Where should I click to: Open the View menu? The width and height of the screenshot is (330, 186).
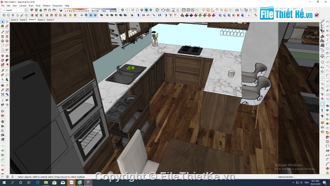(14, 6)
